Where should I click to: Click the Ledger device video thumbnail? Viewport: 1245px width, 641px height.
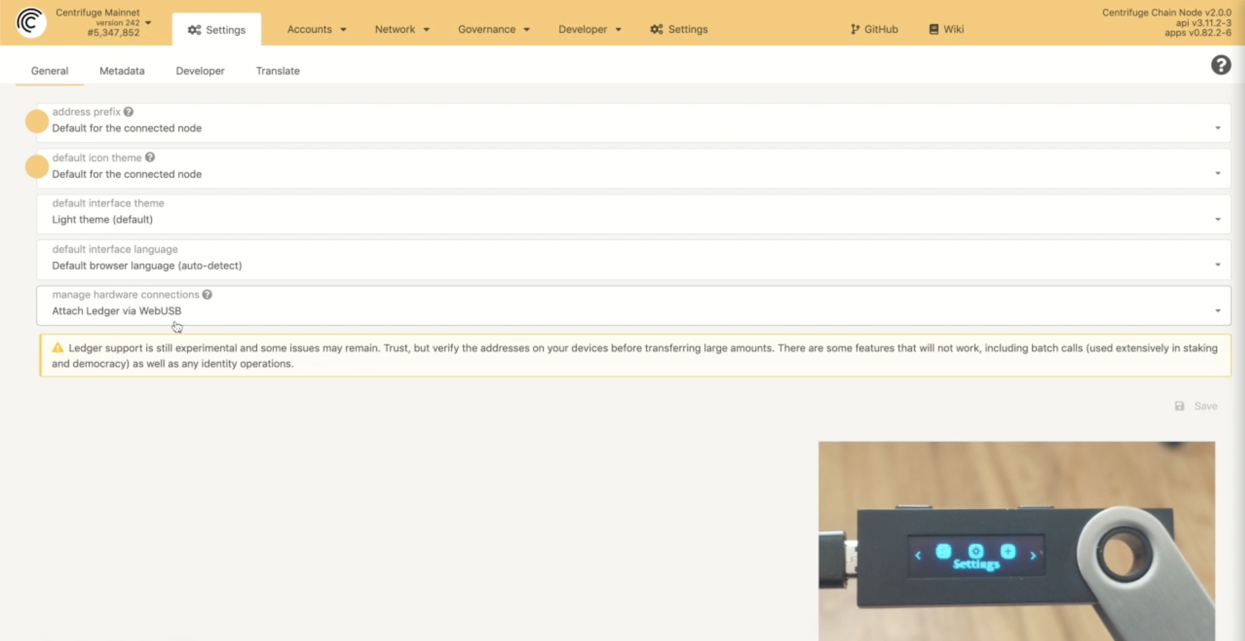[1016, 541]
